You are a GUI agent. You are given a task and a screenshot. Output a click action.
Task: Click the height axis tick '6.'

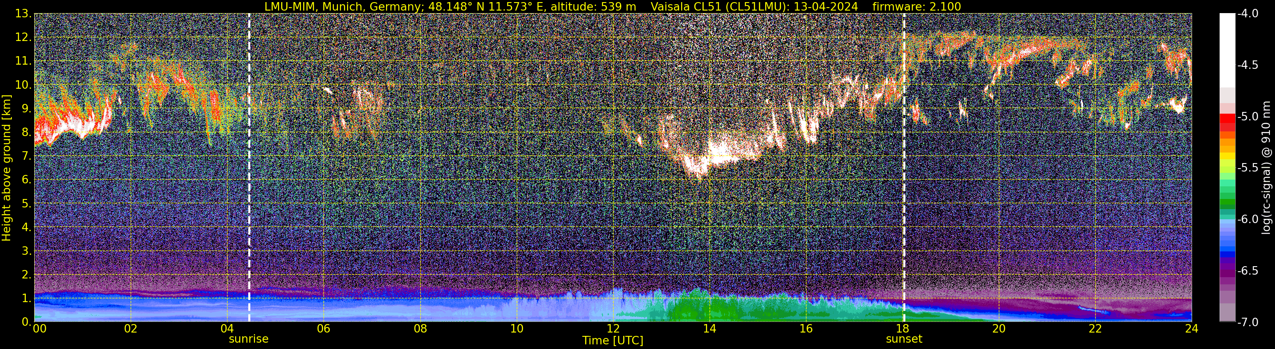click(26, 180)
